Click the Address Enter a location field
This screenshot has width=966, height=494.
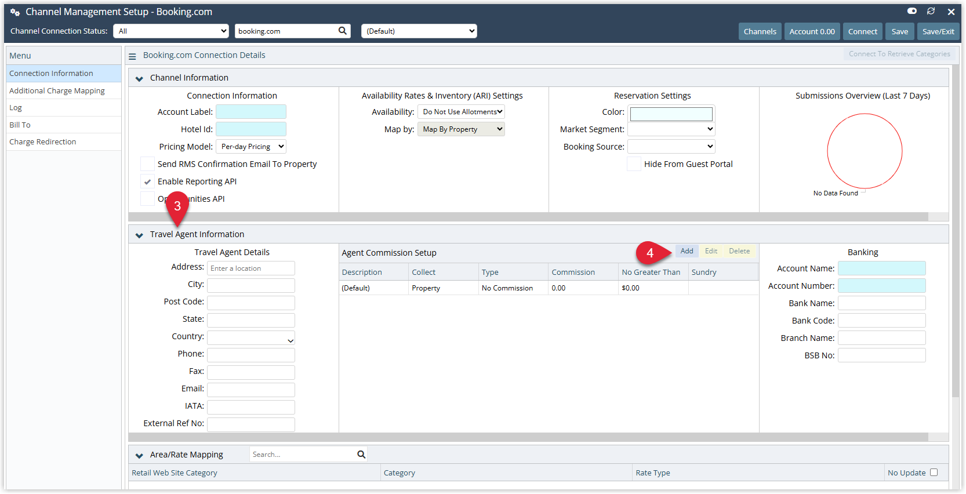pos(251,268)
